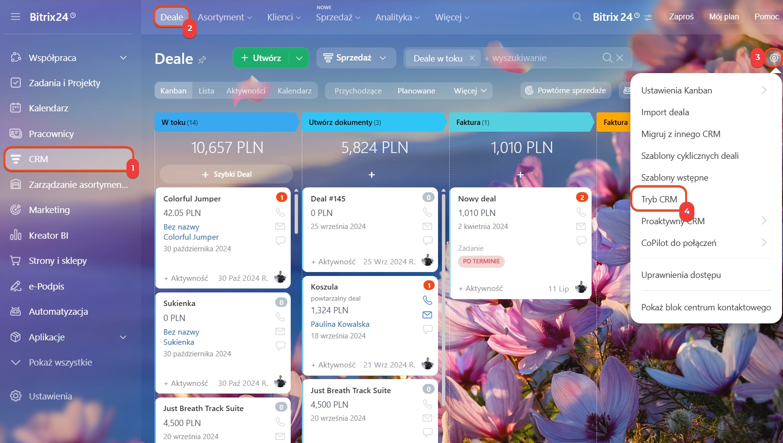Open the Analityka menu dropdown
783x443 pixels.
pos(398,17)
